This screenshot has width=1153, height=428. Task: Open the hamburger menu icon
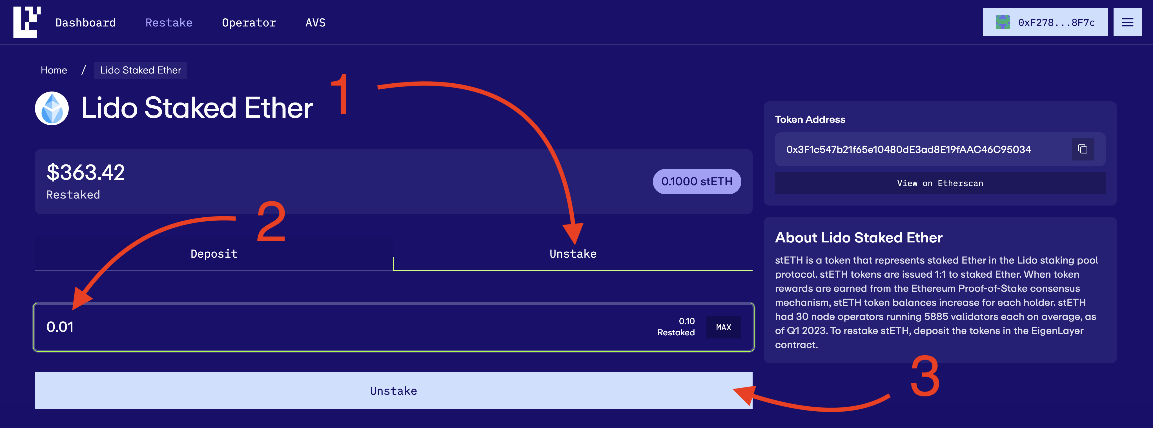click(x=1127, y=22)
